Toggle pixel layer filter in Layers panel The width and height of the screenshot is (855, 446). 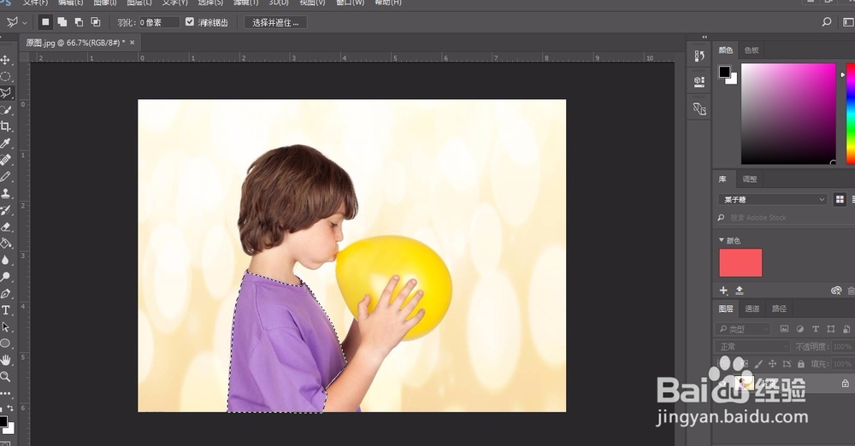pos(784,329)
